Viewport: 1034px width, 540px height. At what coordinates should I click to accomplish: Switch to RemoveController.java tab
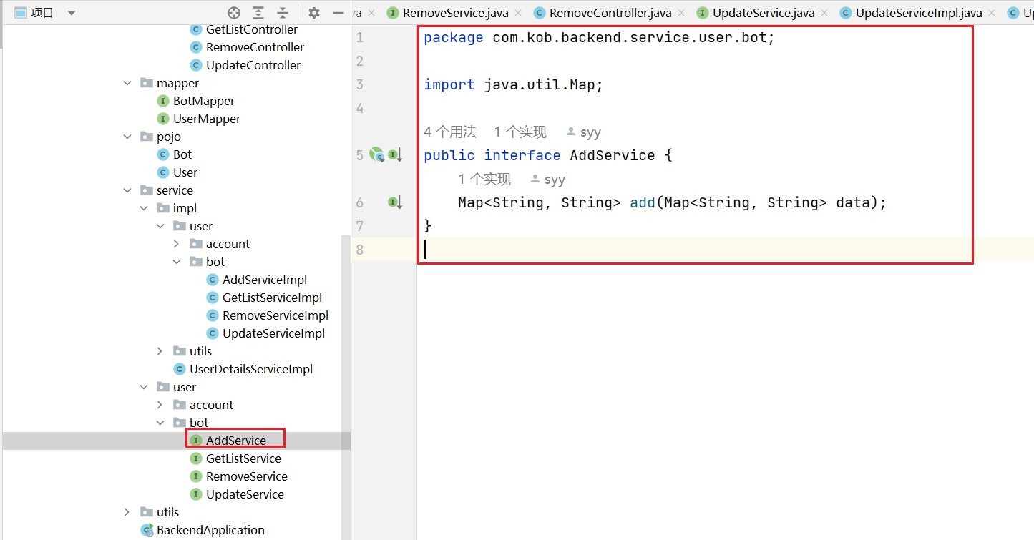pyautogui.click(x=610, y=13)
